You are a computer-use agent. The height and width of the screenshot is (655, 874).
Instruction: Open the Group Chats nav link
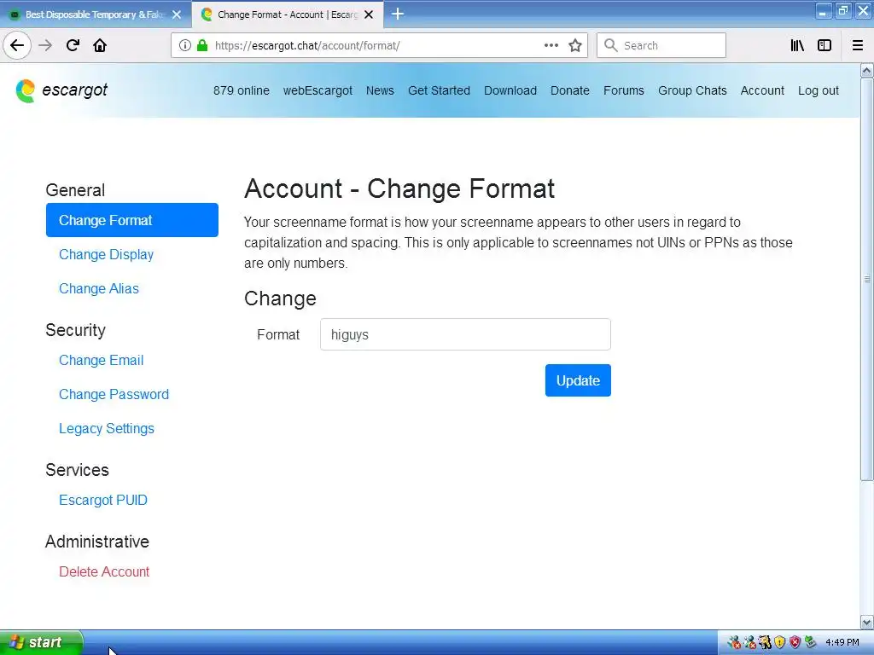point(692,90)
